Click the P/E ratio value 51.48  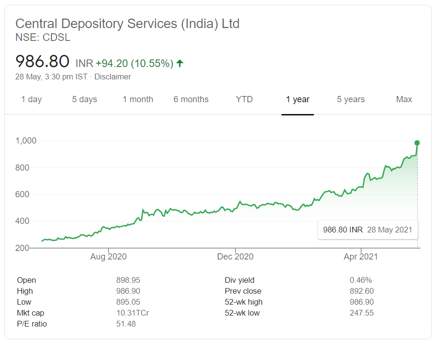(126, 324)
